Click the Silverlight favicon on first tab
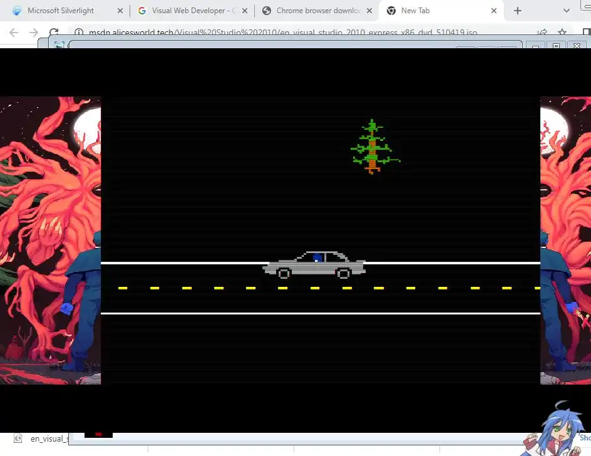591x456 pixels. point(17,11)
